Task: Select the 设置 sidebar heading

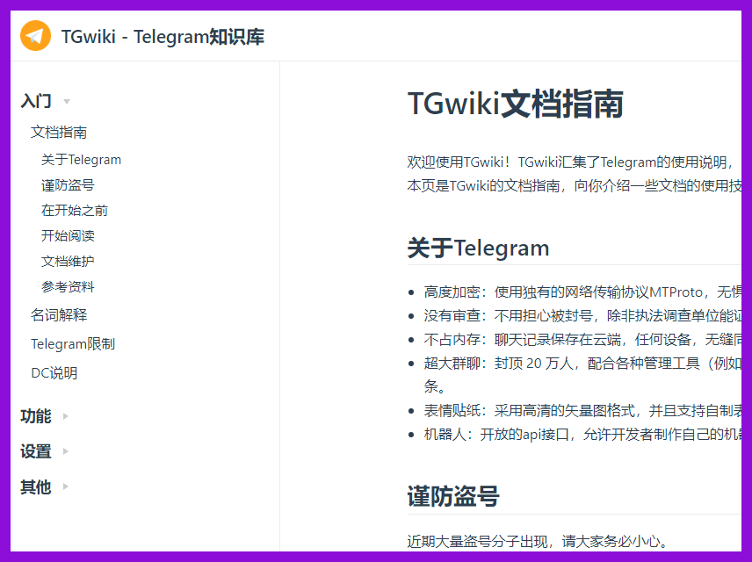Action: (x=36, y=451)
